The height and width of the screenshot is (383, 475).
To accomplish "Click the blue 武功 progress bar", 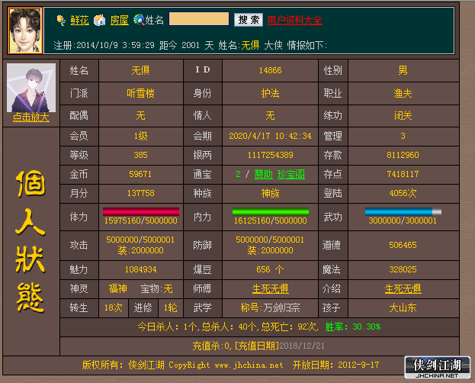I will coord(403,211).
